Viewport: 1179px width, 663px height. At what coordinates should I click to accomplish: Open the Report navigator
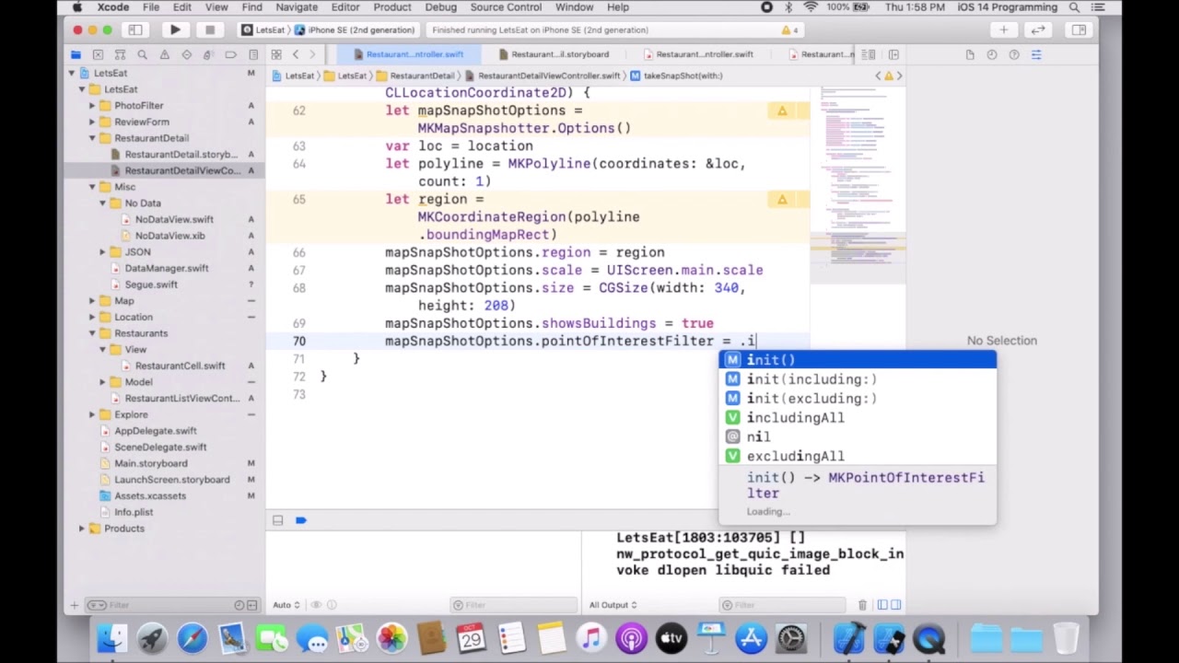click(251, 54)
